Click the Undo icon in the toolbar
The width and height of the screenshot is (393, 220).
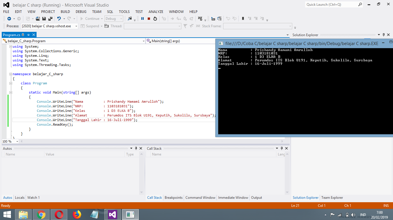tap(59, 19)
